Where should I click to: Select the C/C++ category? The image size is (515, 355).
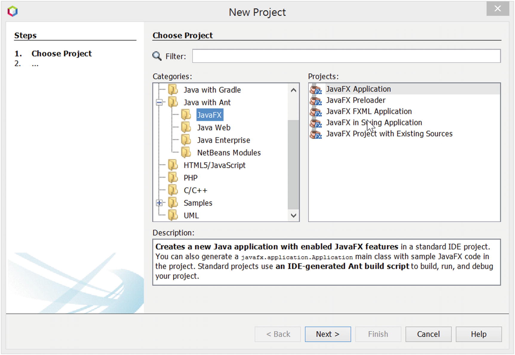pos(195,190)
